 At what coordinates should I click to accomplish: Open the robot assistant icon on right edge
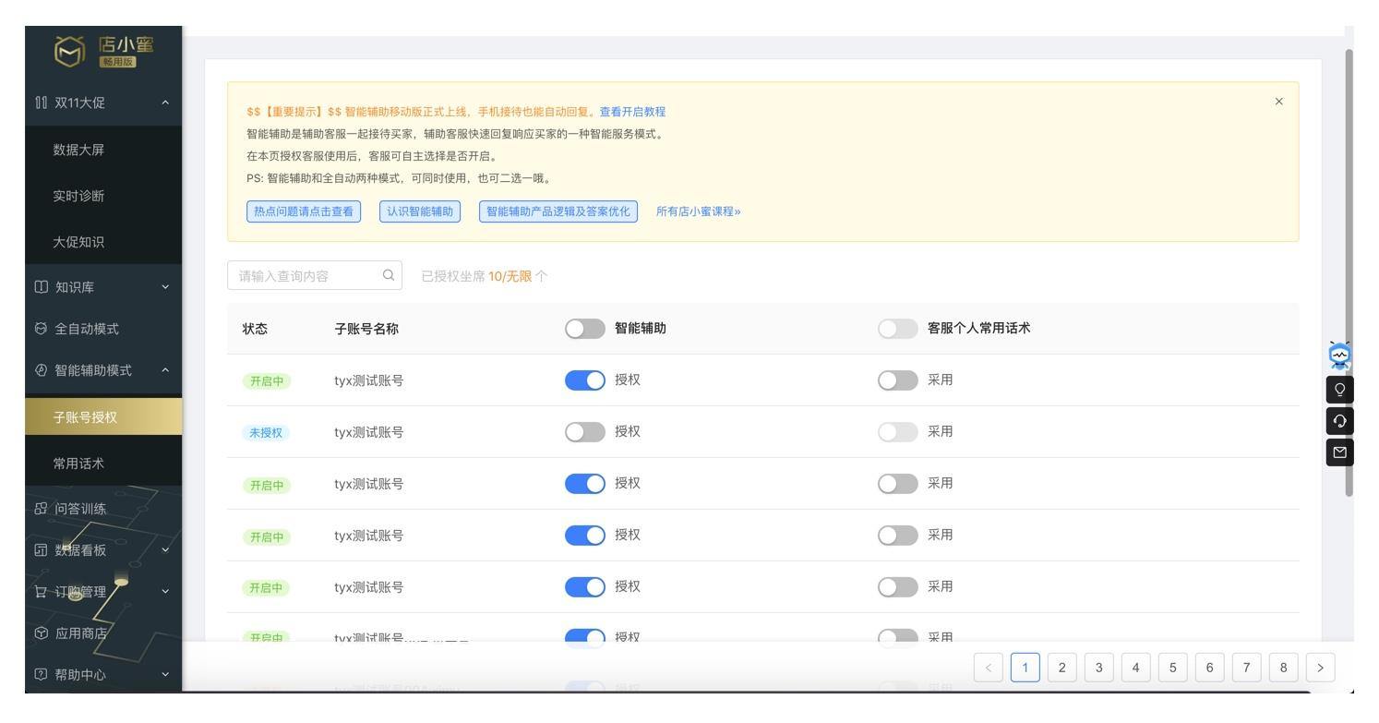point(1339,355)
